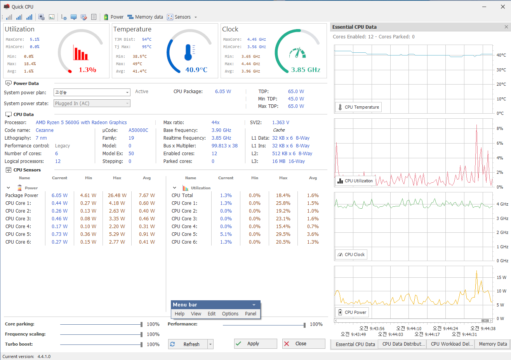Viewport: 511px width, 360px height.
Task: Collapse the Power sensors group chevron
Action: coord(8,188)
